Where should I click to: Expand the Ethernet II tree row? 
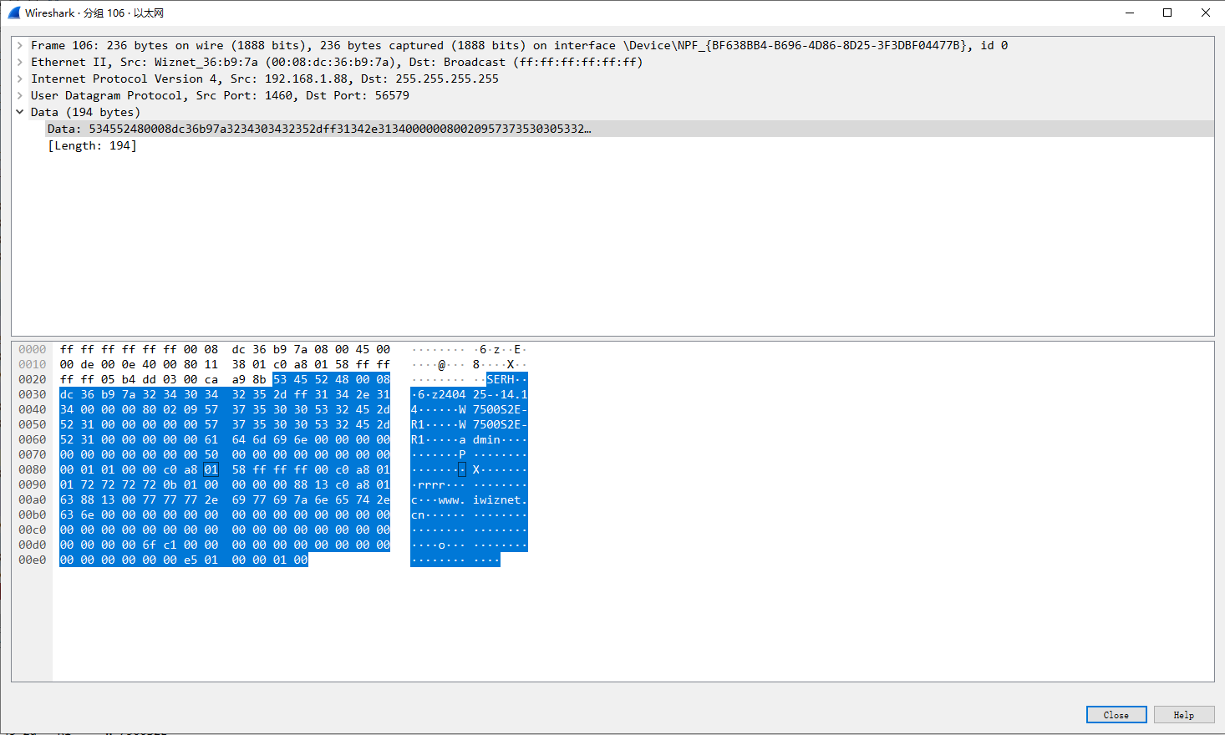point(20,62)
